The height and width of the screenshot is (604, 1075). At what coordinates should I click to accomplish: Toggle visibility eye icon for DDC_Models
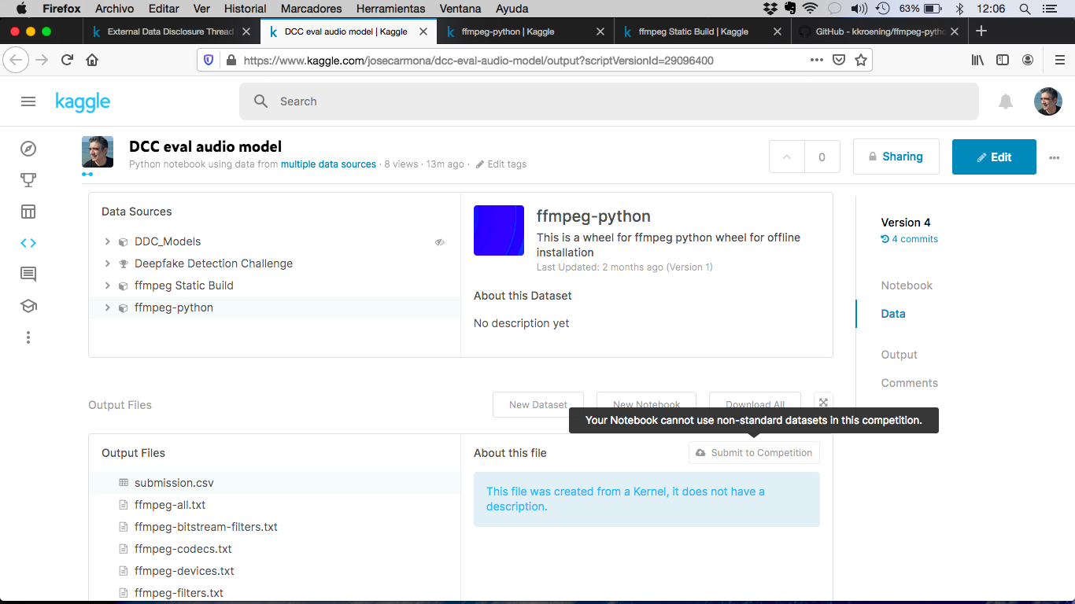coord(440,242)
